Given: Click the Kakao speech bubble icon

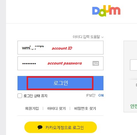Looking at the screenshot, I should tap(40, 127).
